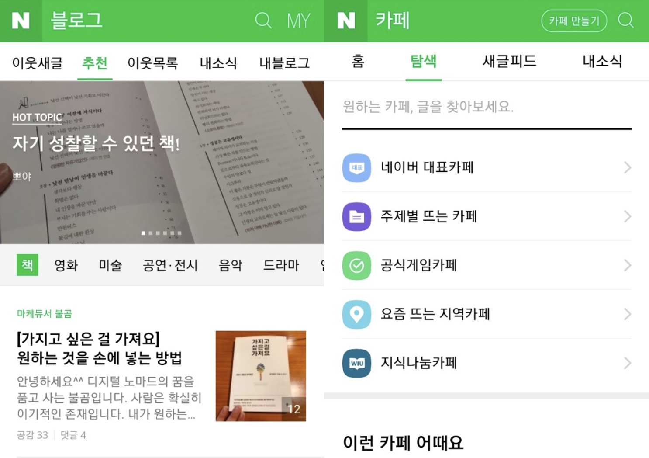This screenshot has width=649, height=458.
Task: Expand 지식나눔카페 row chevron arrow
Action: pyautogui.click(x=627, y=363)
